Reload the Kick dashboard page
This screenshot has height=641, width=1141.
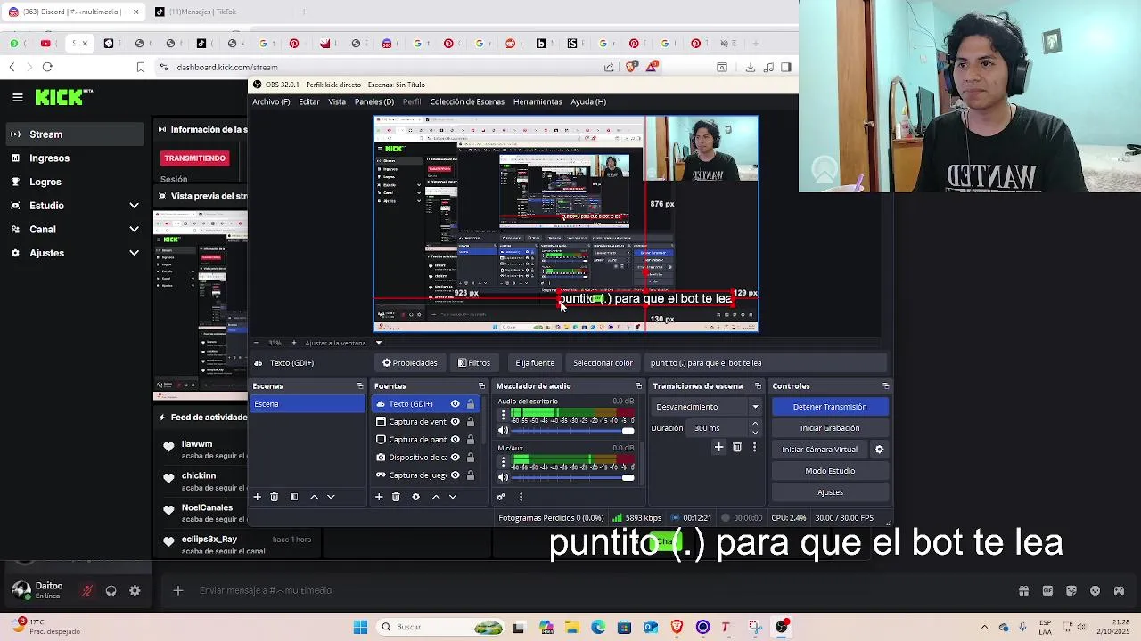47,67
